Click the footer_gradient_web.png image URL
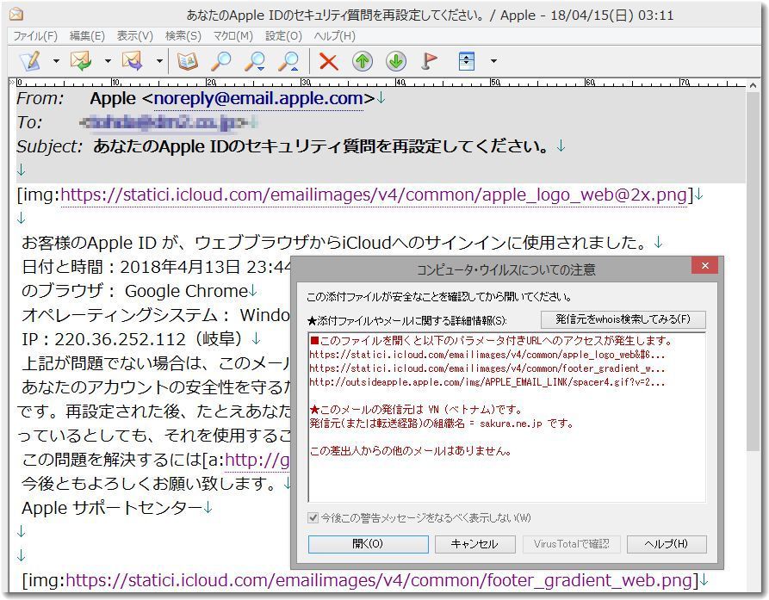769x600 pixels. (x=379, y=580)
